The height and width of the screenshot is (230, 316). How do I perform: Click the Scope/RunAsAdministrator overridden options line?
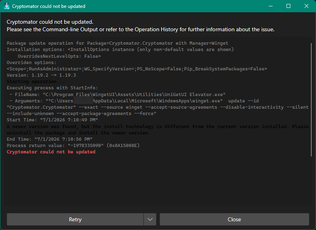[137, 69]
